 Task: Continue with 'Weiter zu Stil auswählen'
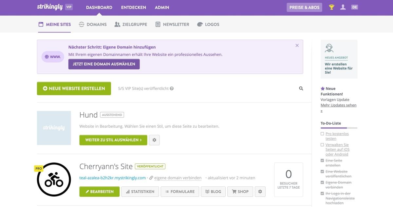(113, 140)
